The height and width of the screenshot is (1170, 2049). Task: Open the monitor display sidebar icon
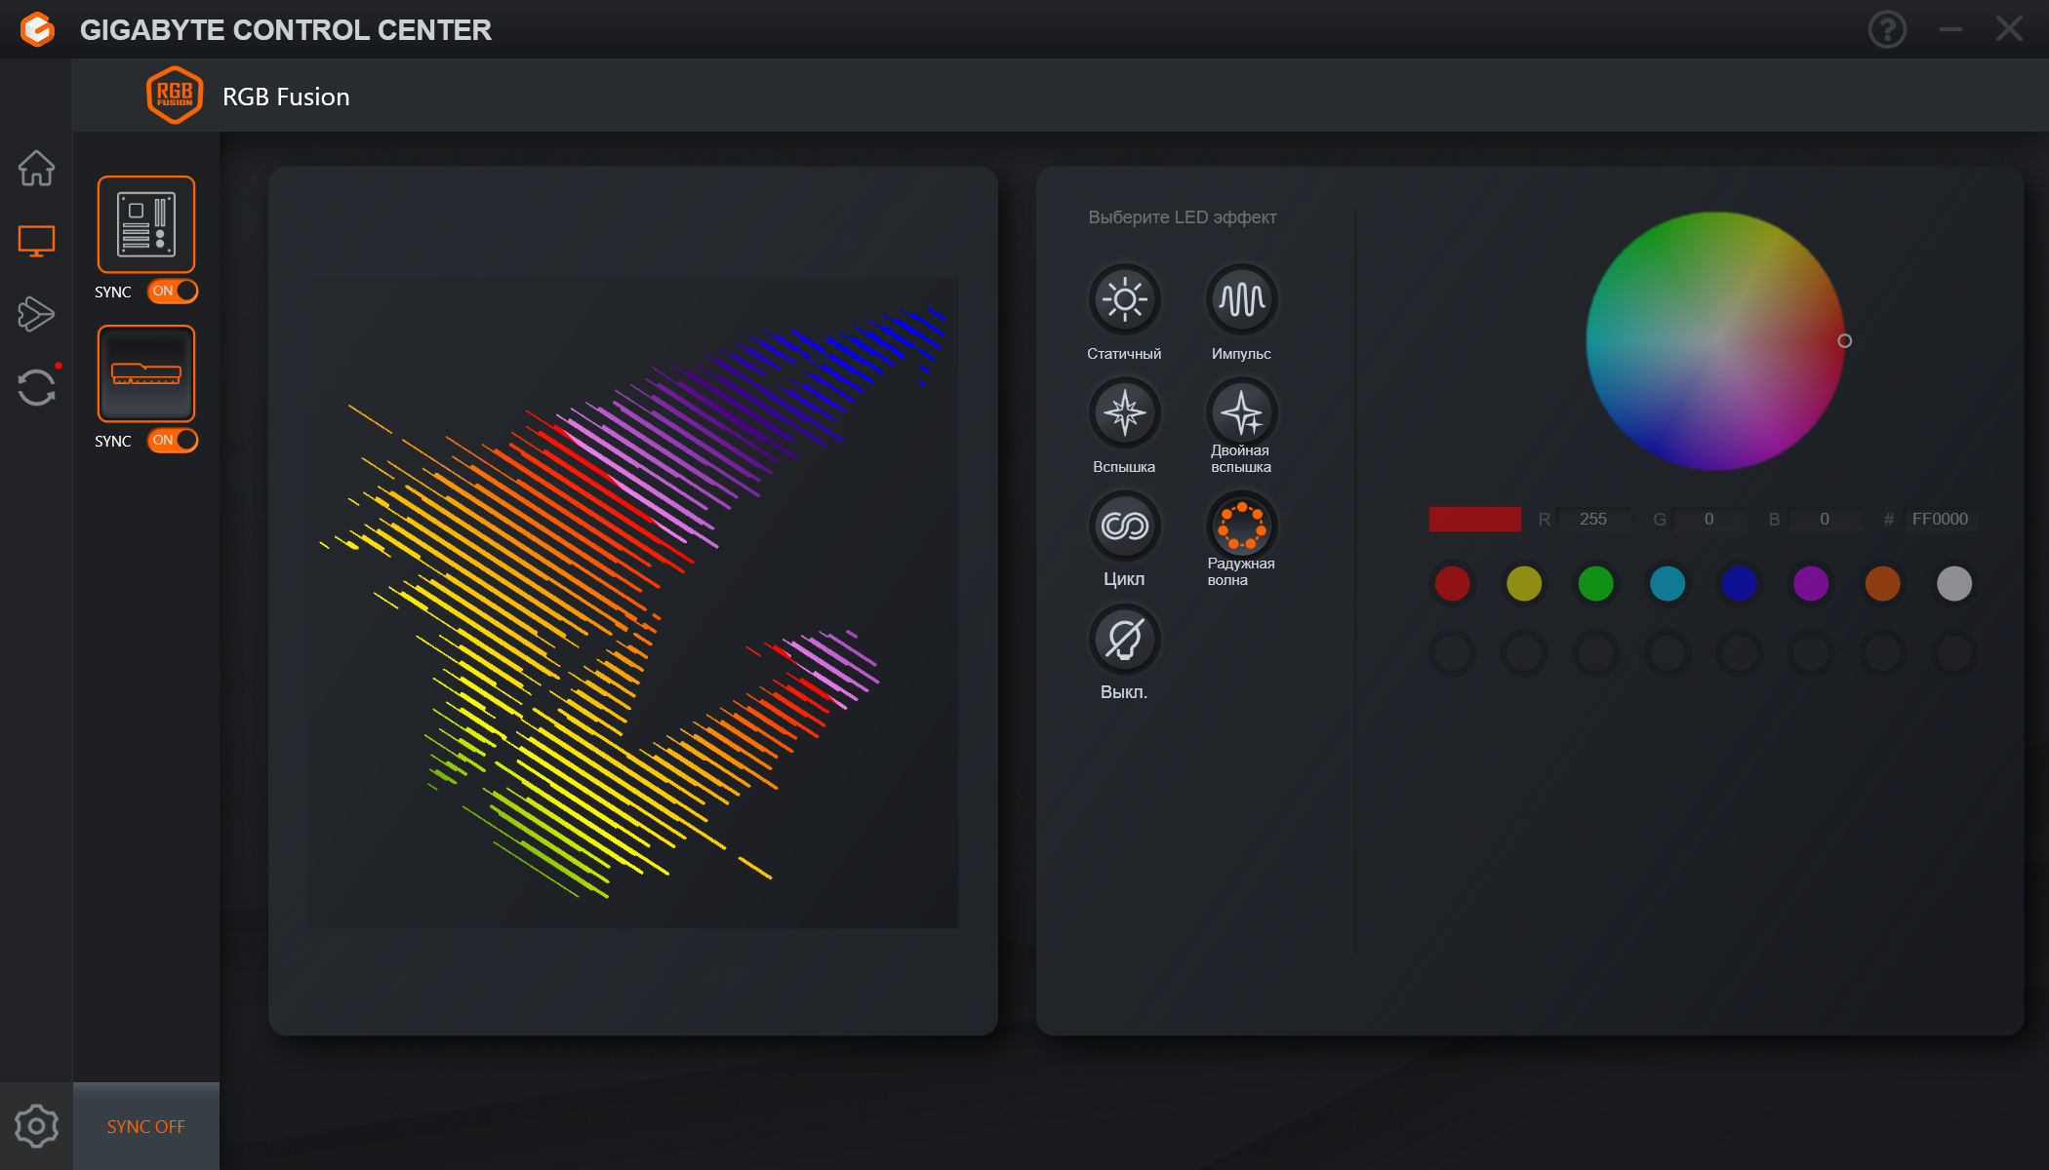coord(36,241)
